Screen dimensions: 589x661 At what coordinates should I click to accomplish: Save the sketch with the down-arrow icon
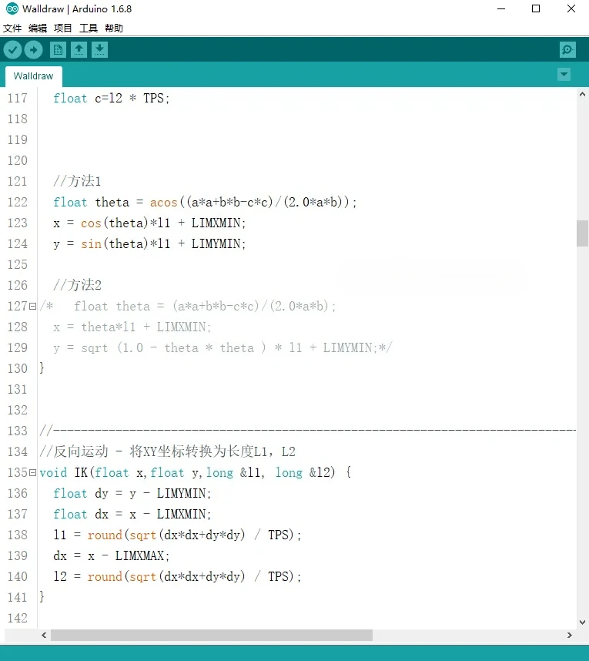pos(99,50)
